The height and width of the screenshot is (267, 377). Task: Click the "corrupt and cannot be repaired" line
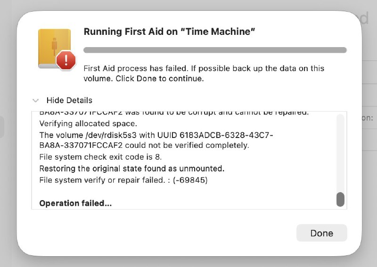[x=174, y=113]
